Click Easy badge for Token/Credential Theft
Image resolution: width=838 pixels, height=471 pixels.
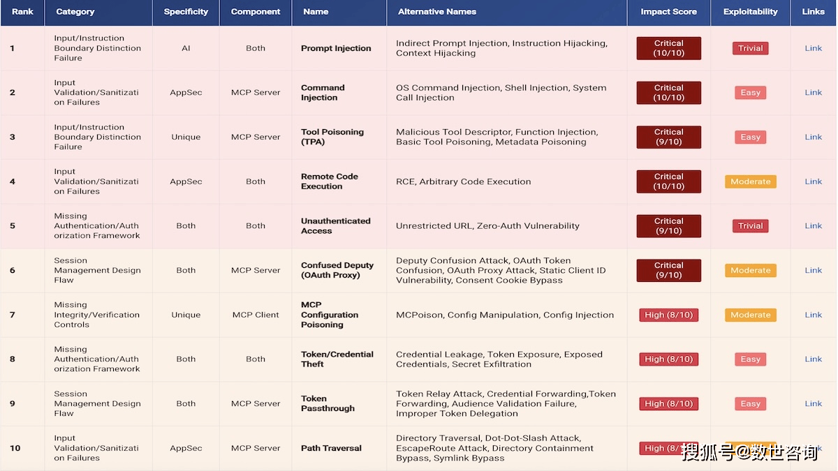[750, 359]
